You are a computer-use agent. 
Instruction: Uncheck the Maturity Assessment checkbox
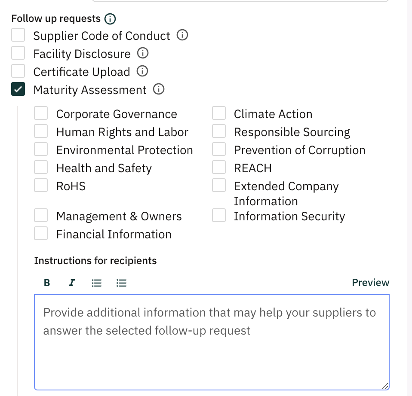18,89
